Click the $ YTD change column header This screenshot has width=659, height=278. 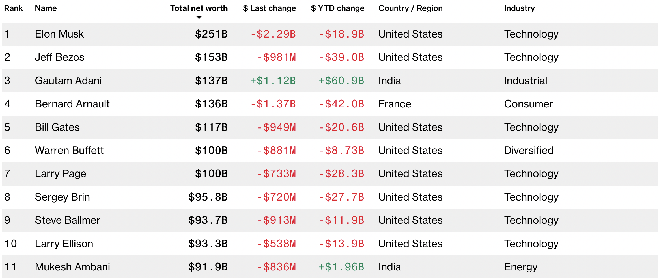coord(337,8)
